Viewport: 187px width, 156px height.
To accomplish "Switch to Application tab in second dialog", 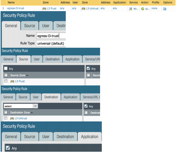I will pyautogui.click(x=72, y=59).
